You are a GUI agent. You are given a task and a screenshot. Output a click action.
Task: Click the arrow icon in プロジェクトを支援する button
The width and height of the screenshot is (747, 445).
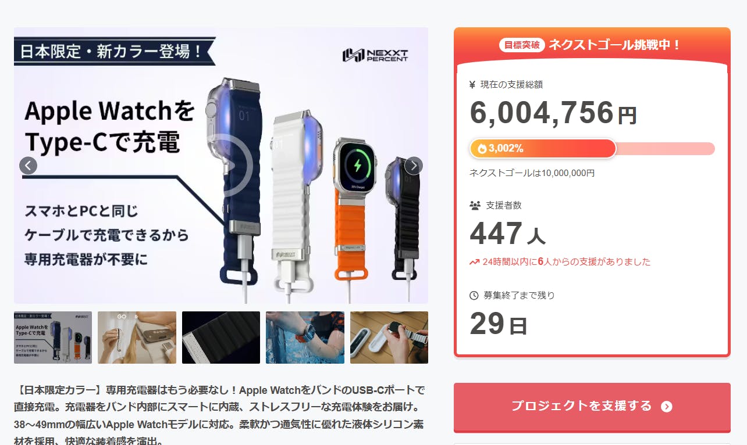667,407
